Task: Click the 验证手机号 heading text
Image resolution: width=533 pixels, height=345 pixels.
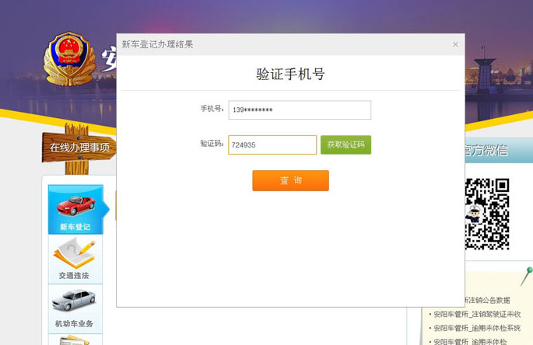Action: tap(291, 74)
